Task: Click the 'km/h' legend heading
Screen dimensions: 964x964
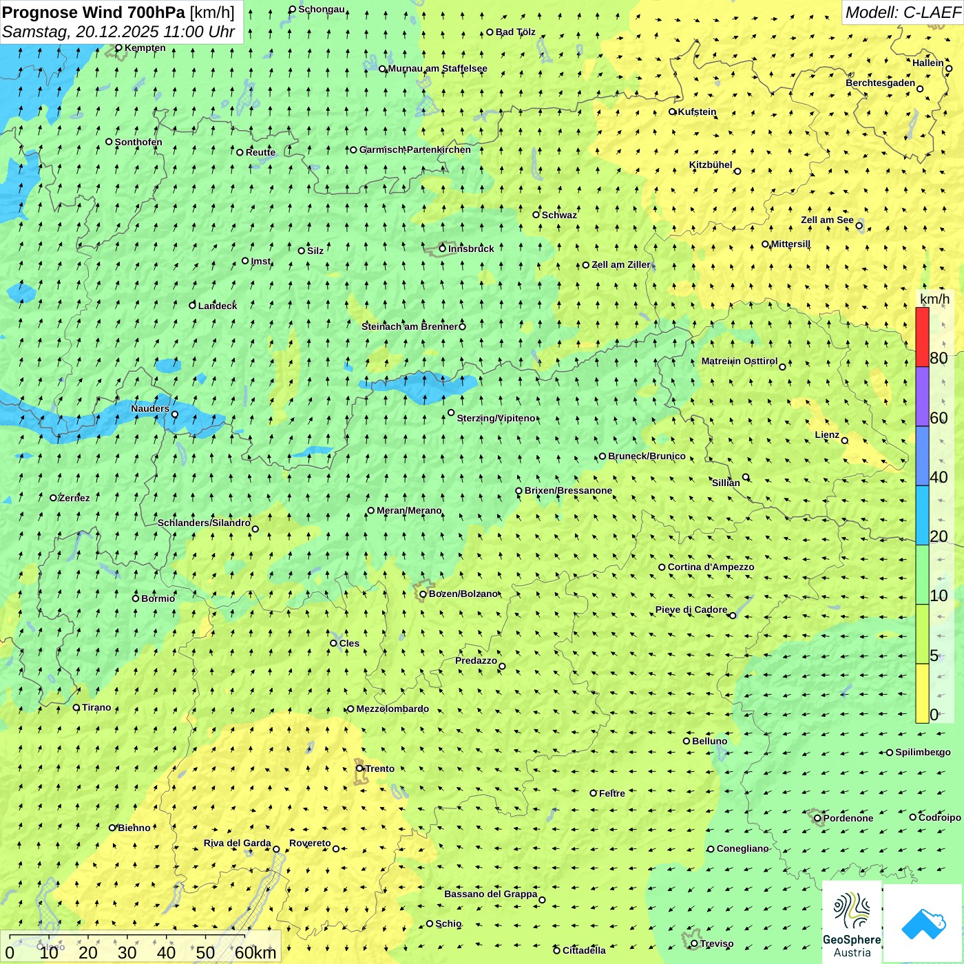Action: [935, 299]
